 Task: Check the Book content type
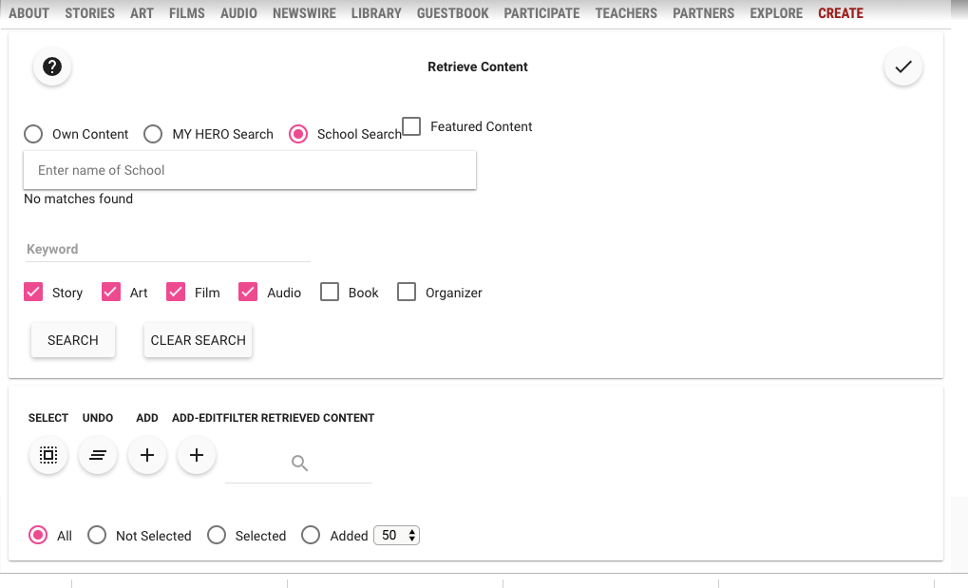[329, 292]
